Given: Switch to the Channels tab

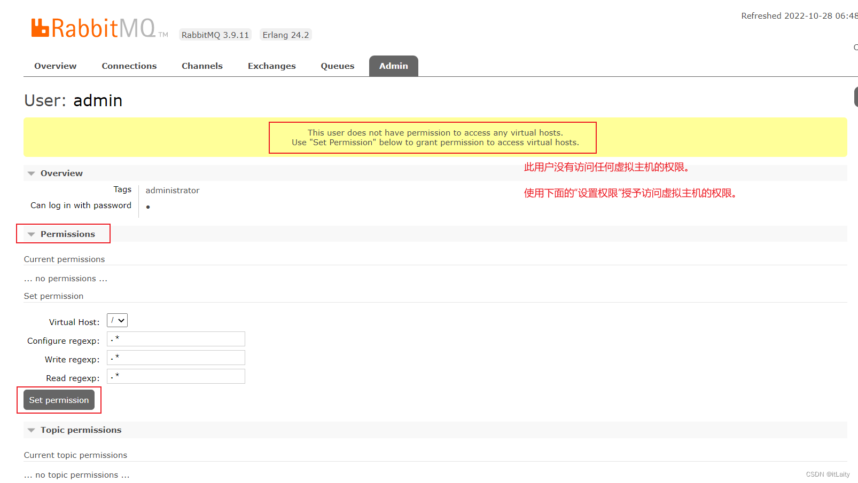Looking at the screenshot, I should click(x=202, y=66).
